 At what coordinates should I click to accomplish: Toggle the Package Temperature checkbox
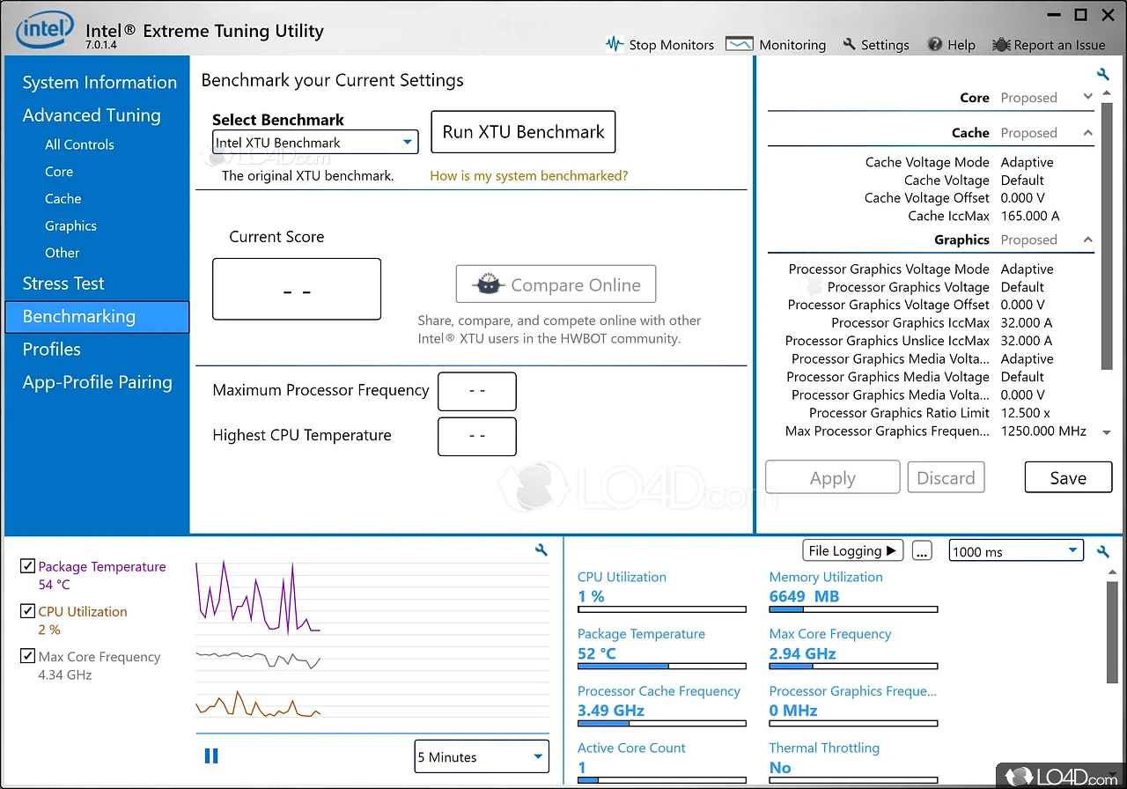click(x=27, y=566)
